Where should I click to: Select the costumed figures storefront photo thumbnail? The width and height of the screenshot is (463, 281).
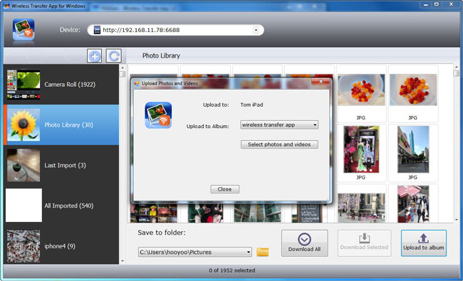[x=361, y=149]
